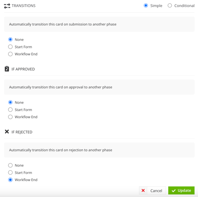Viewport: 198px width, 197px height.
Task: Click the If Rejected X icon
Action: (x=7, y=131)
